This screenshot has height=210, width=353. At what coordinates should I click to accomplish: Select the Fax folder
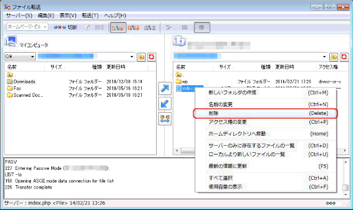coord(14,88)
